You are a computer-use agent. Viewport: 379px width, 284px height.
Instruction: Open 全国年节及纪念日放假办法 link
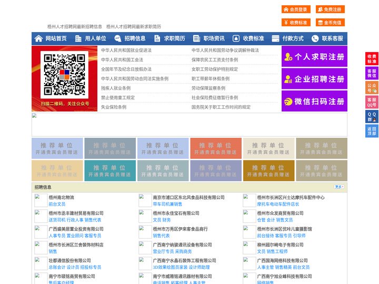pyautogui.click(x=126, y=69)
